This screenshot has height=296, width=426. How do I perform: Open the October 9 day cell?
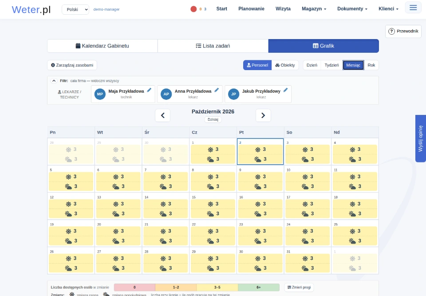pyautogui.click(x=260, y=179)
